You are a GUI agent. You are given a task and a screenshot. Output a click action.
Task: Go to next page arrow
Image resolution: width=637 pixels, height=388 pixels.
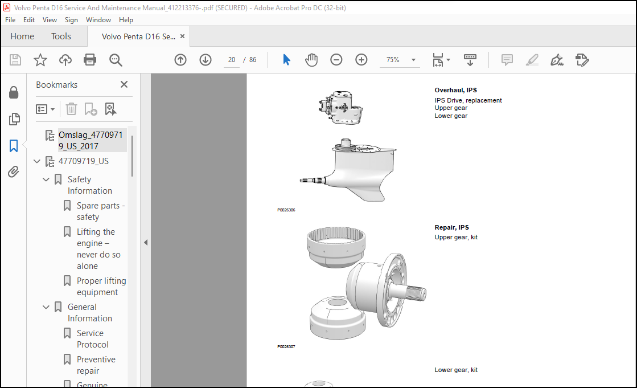pos(206,60)
